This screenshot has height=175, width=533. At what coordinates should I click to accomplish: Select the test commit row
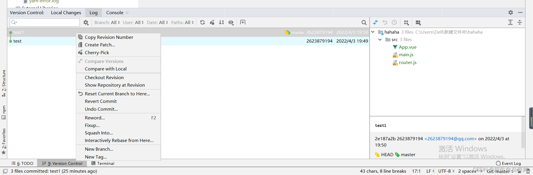tap(188, 41)
